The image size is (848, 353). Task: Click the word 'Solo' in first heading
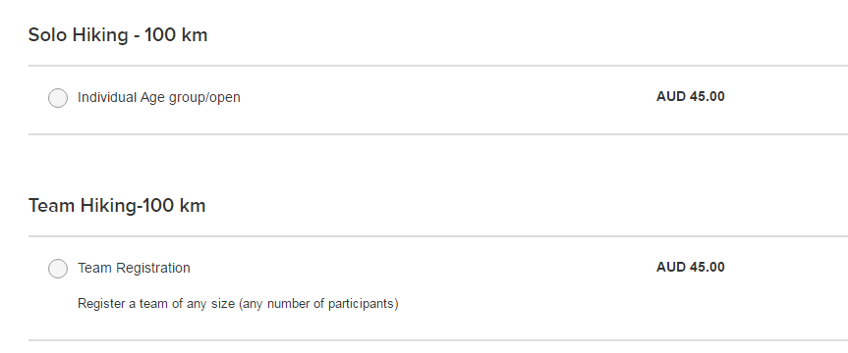[x=48, y=35]
